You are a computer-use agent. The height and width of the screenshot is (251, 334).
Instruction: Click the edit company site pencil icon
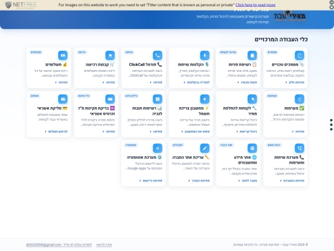[x=205, y=148]
